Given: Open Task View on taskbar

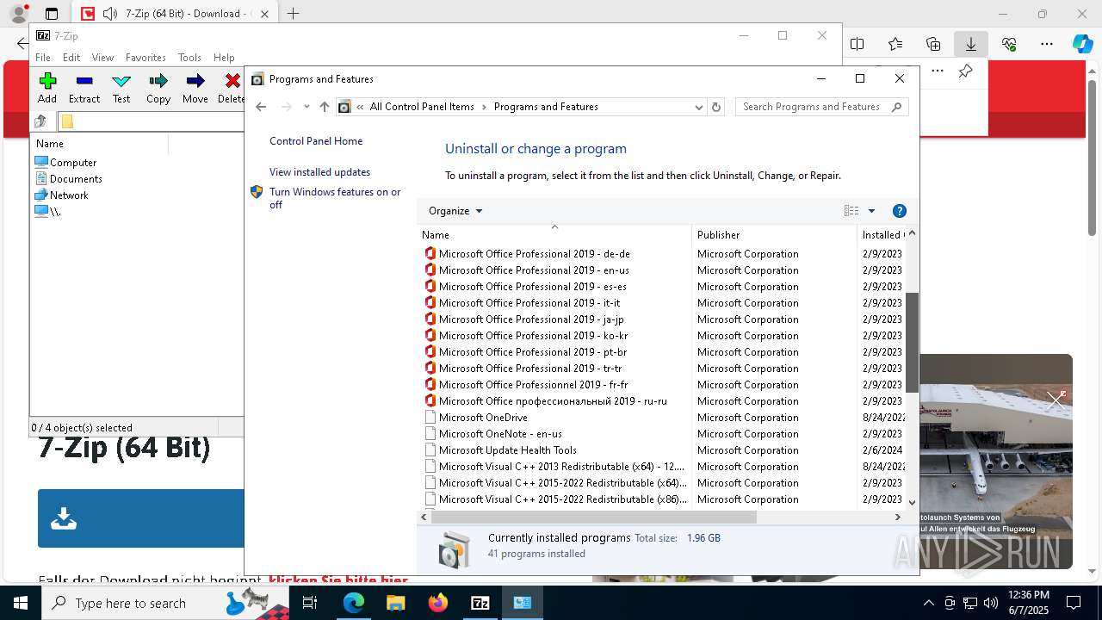Looking at the screenshot, I should (x=310, y=603).
